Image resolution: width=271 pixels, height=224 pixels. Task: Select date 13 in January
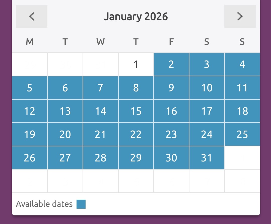click(65, 111)
